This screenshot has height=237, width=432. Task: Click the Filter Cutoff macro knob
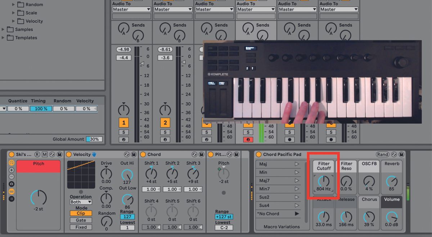point(324,181)
